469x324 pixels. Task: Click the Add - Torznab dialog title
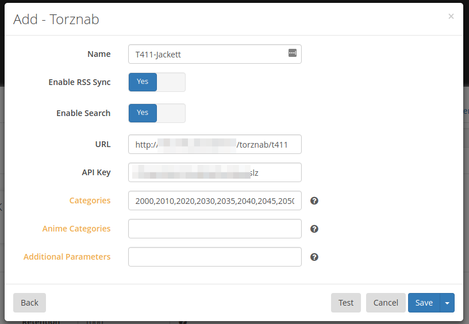click(x=56, y=20)
